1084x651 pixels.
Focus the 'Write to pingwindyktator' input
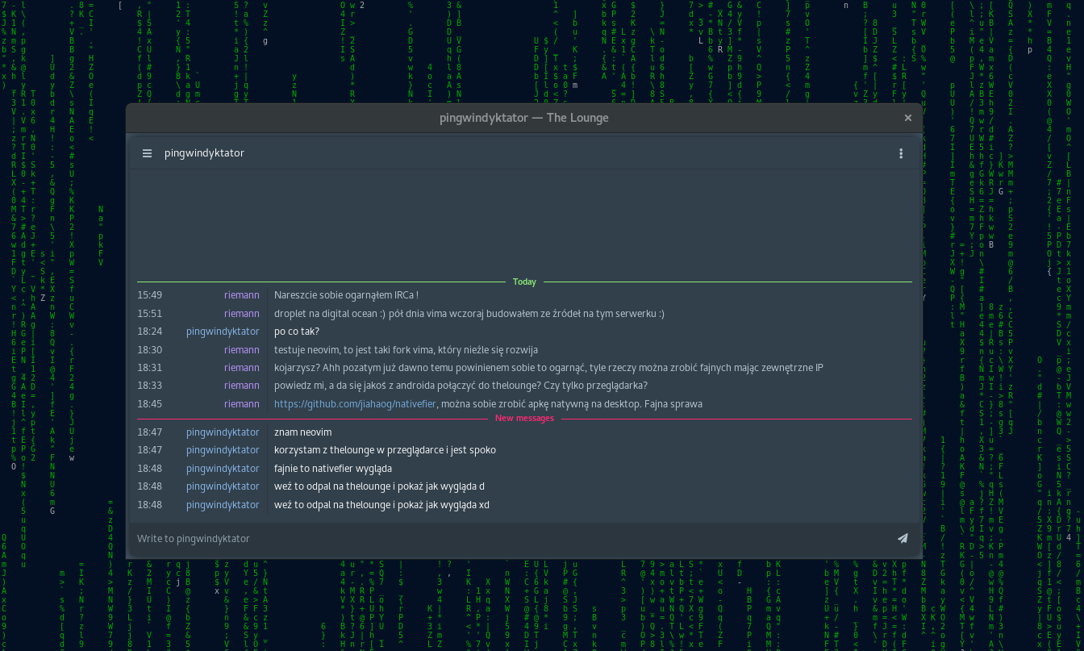click(x=513, y=538)
